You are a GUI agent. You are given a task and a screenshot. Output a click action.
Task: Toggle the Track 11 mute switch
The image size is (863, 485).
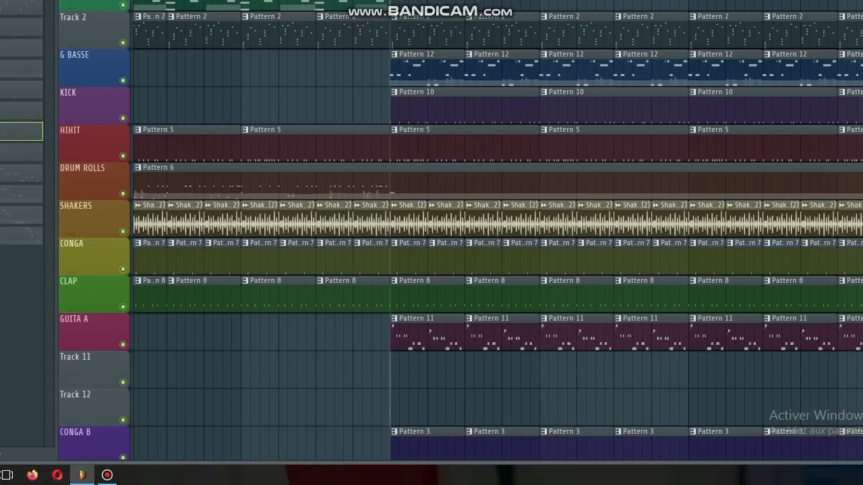[123, 383]
